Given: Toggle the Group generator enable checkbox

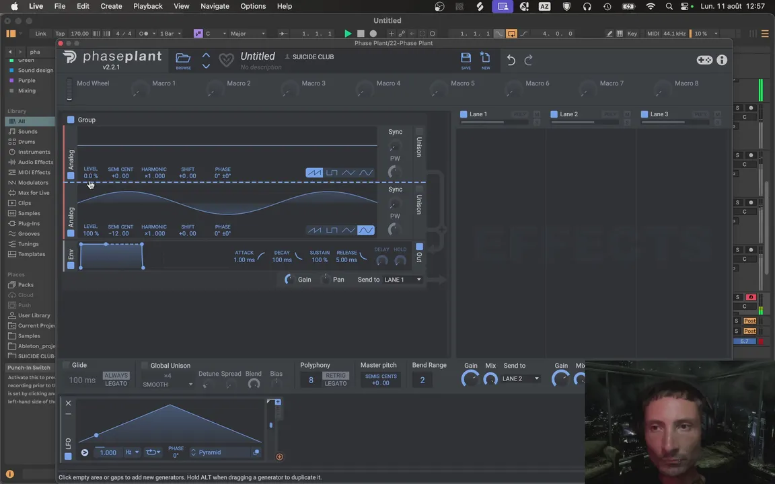Looking at the screenshot, I should [x=71, y=120].
